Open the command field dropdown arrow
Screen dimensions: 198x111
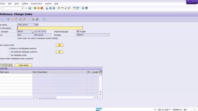[22, 8]
